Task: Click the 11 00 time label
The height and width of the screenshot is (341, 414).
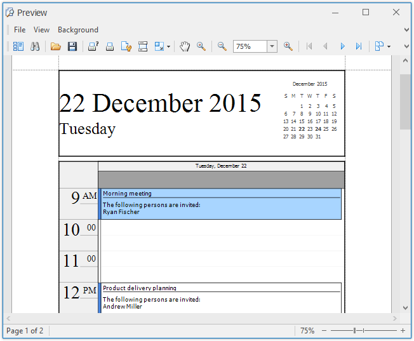Action: tap(79, 260)
